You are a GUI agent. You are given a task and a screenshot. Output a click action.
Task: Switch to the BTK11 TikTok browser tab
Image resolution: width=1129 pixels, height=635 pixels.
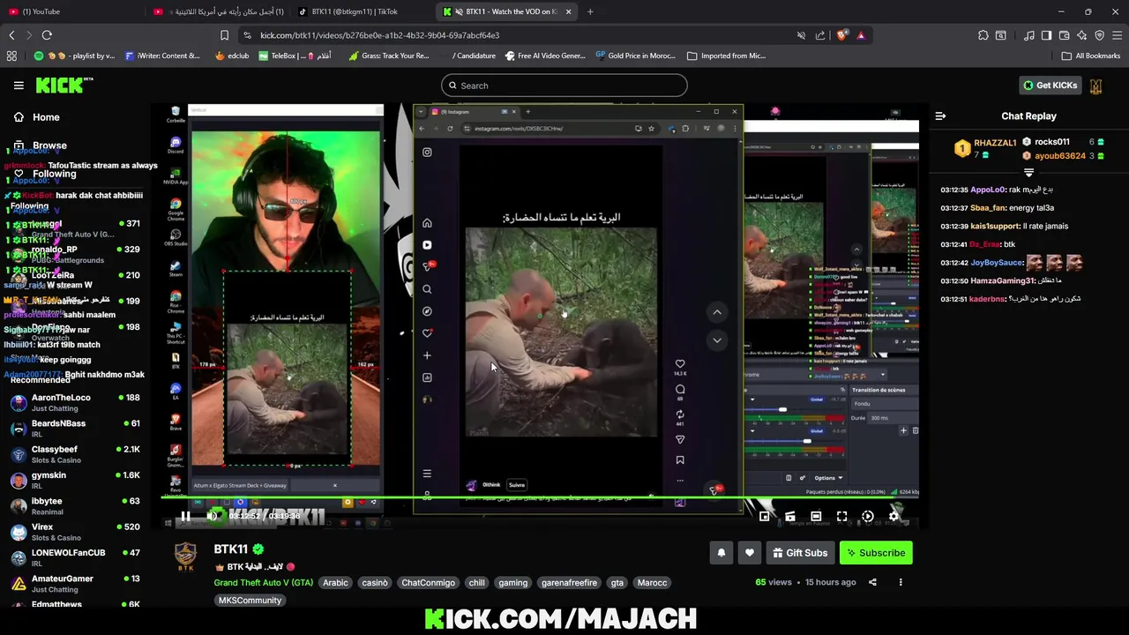click(362, 11)
